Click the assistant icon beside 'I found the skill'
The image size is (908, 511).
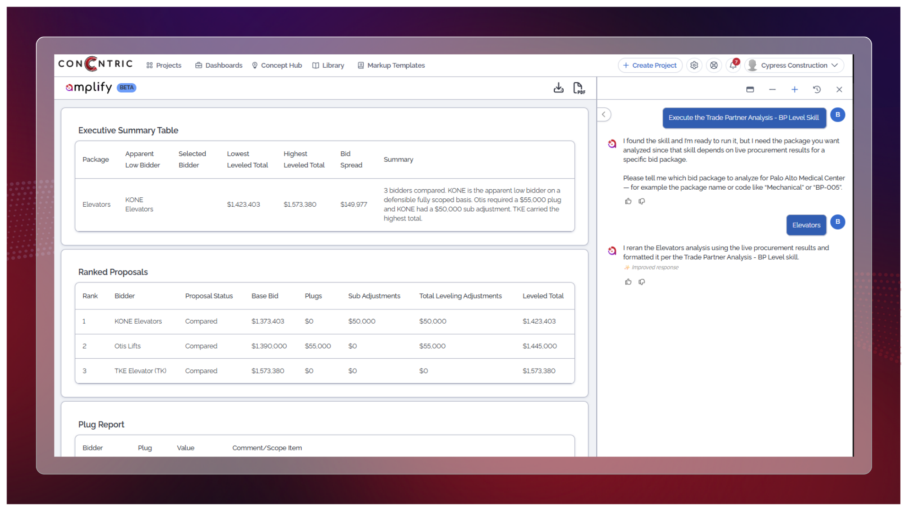tap(612, 143)
